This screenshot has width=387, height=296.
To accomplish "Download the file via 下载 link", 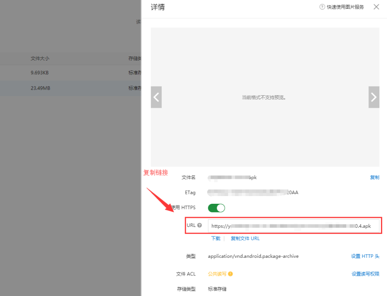I will point(215,239).
